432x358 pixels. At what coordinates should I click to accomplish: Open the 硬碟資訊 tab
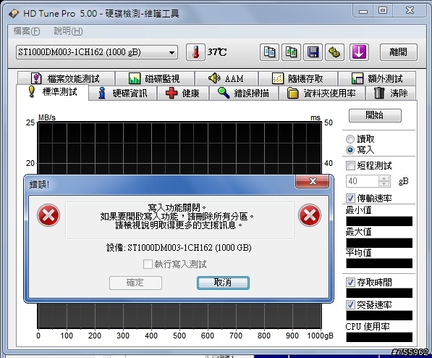[x=123, y=93]
